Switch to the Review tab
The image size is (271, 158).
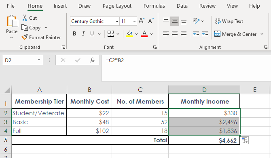pyautogui.click(x=207, y=6)
